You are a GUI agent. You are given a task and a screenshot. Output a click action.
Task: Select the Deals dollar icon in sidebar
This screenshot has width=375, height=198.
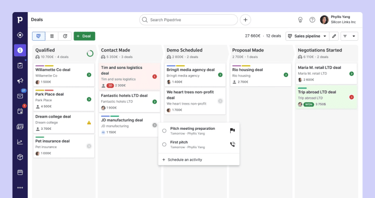pos(20,50)
